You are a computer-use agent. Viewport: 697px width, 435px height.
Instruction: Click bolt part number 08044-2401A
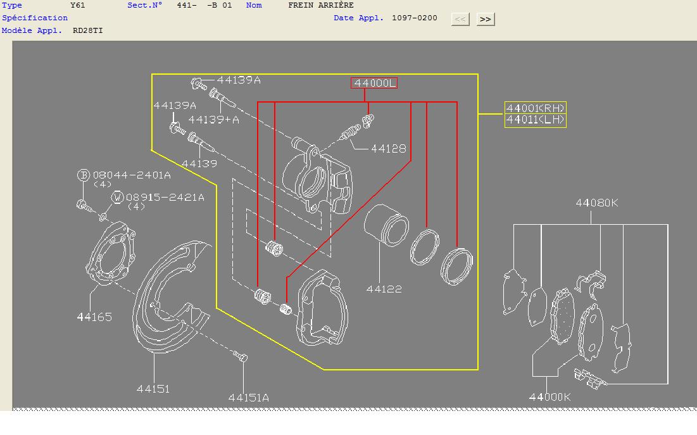(132, 175)
